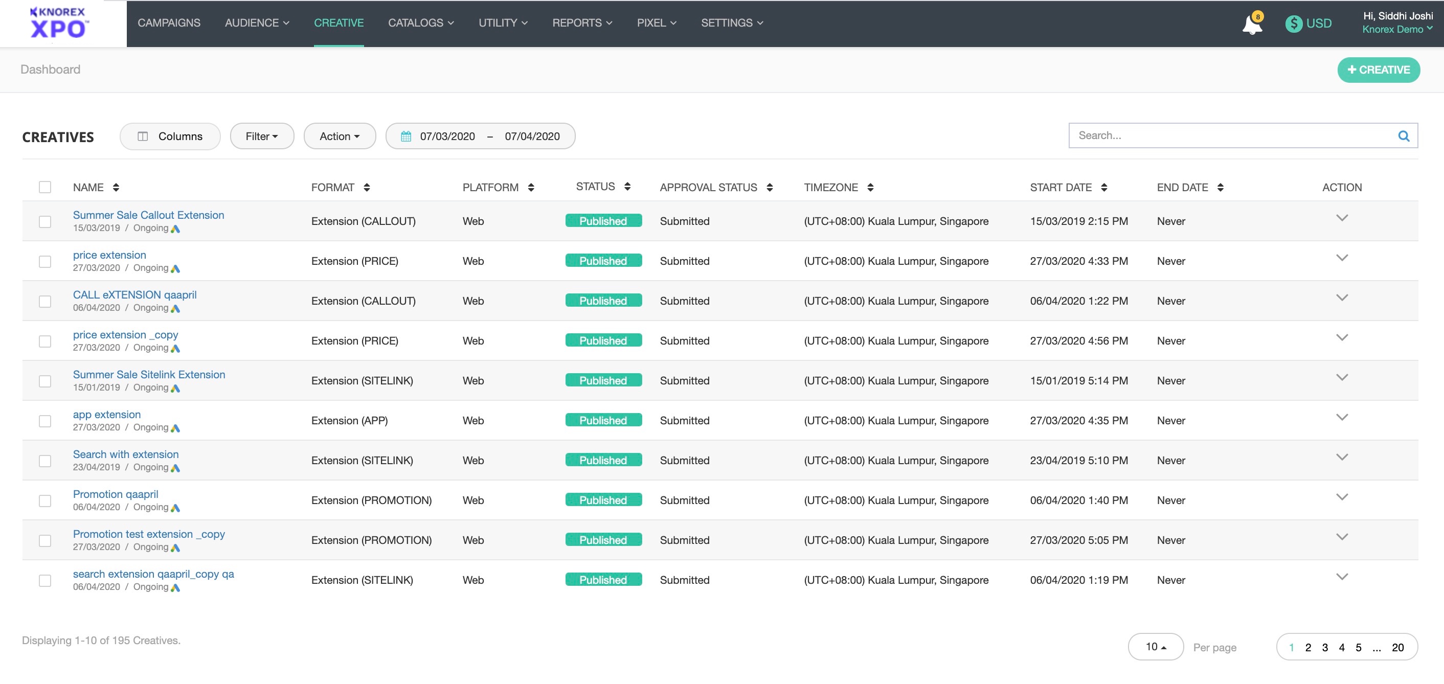Select checkbox for app extension row
The image size is (1444, 684).
45,421
